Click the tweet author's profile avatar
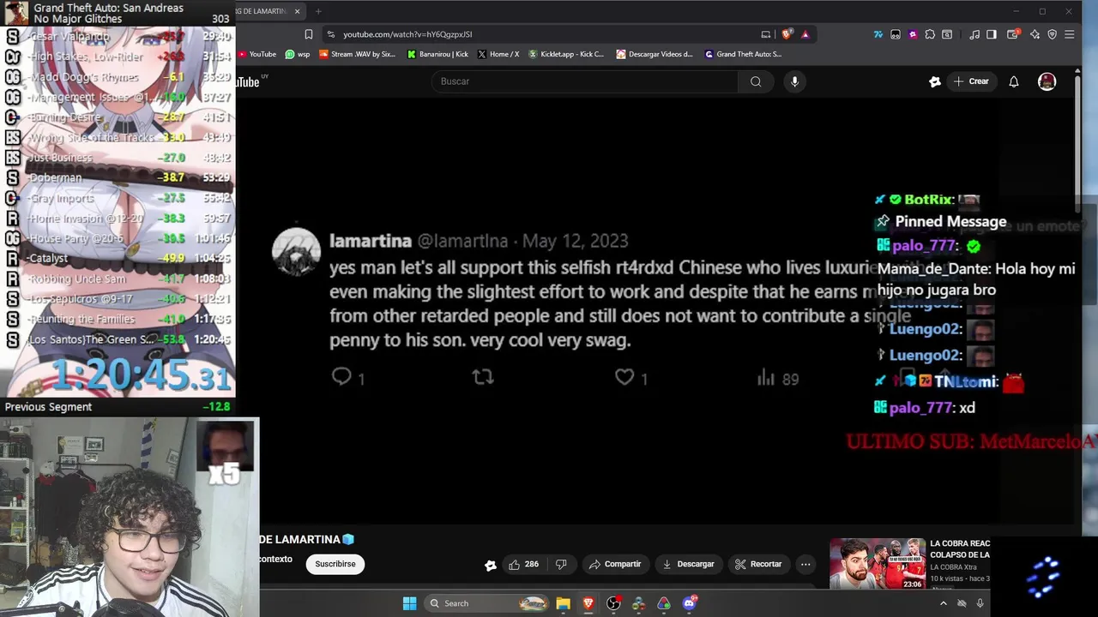This screenshot has width=1098, height=617. (x=296, y=252)
